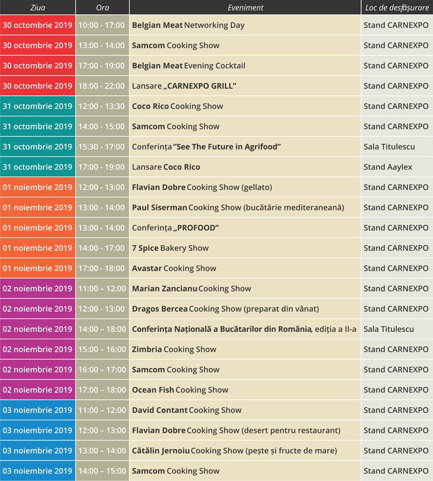Click the "Lansare CARNEXPO GRILL" event text

184,86
